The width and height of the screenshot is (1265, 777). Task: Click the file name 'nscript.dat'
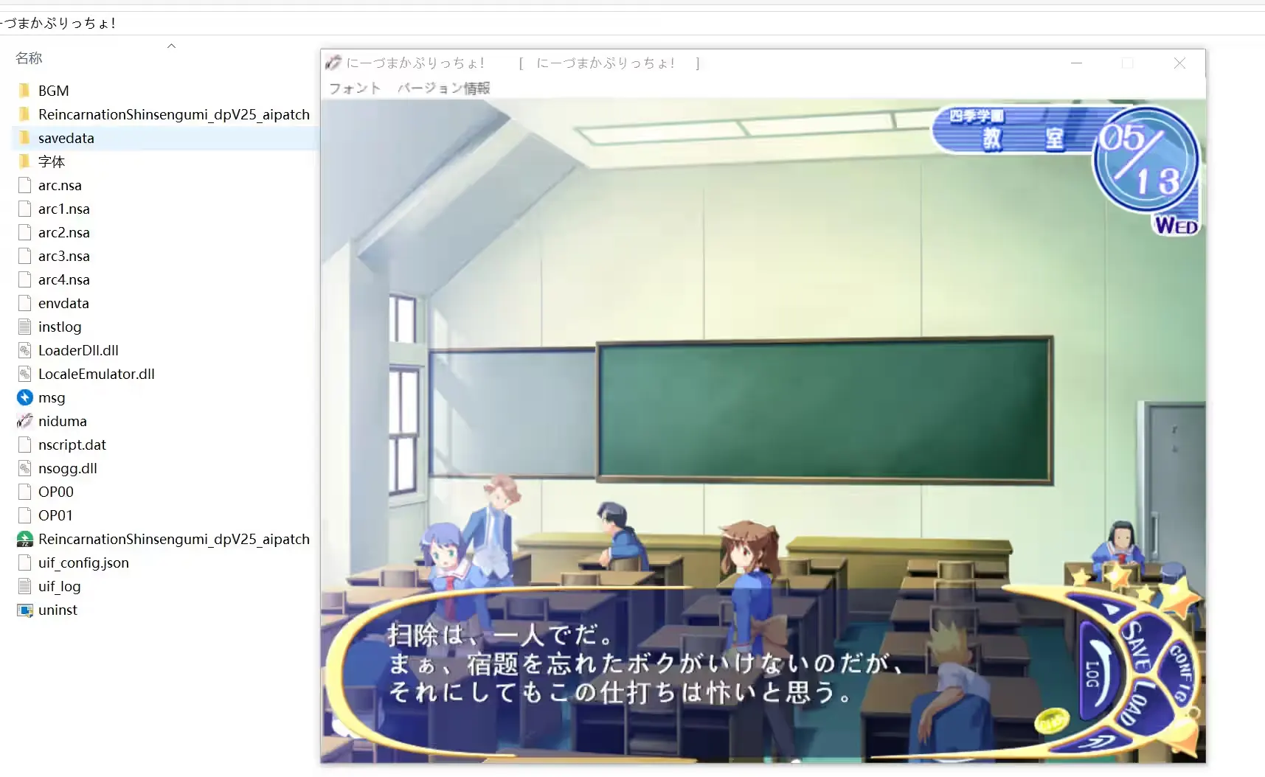click(72, 445)
